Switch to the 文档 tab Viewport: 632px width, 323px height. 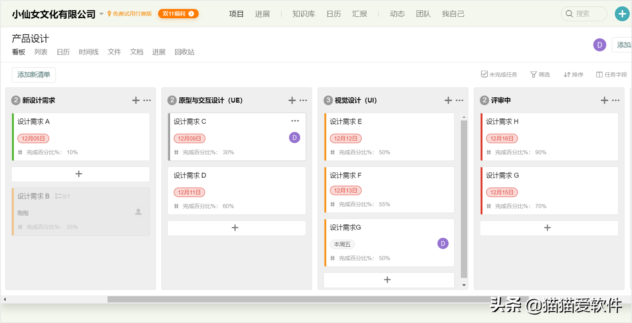[x=136, y=52]
